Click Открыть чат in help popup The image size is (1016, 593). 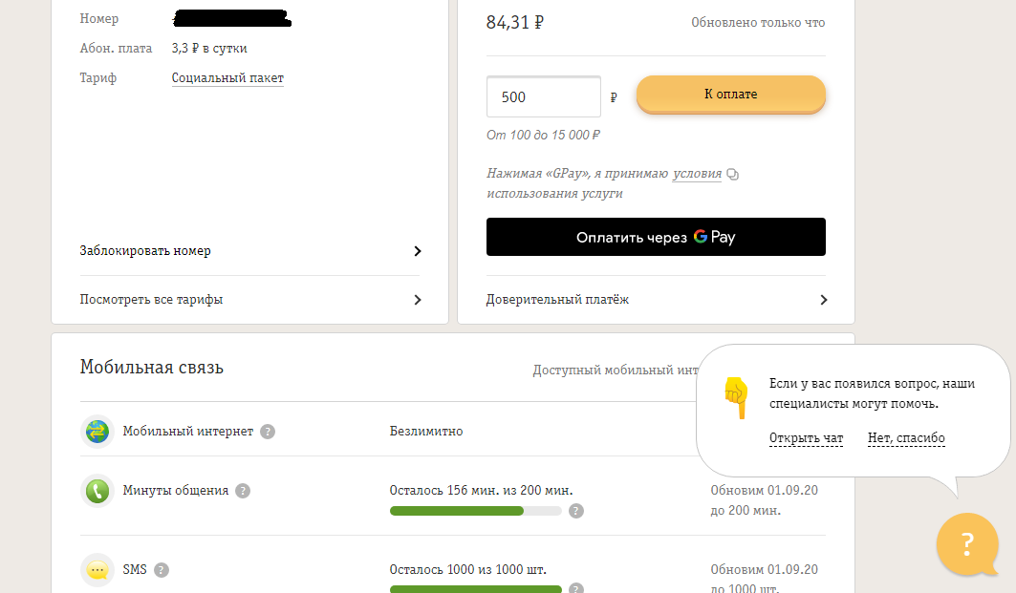[x=806, y=438]
